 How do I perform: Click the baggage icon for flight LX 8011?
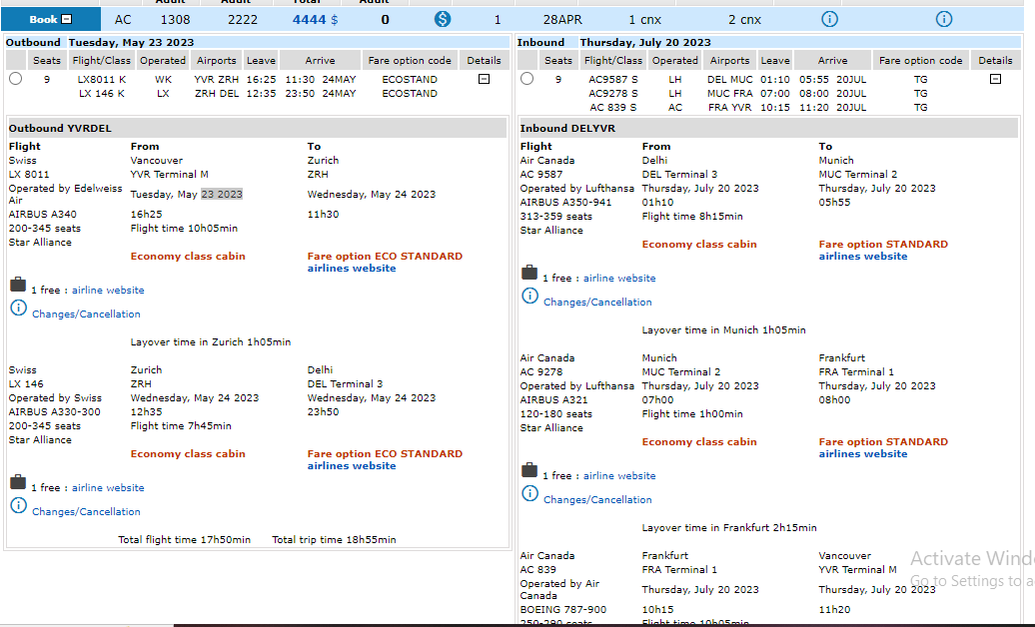(18, 286)
